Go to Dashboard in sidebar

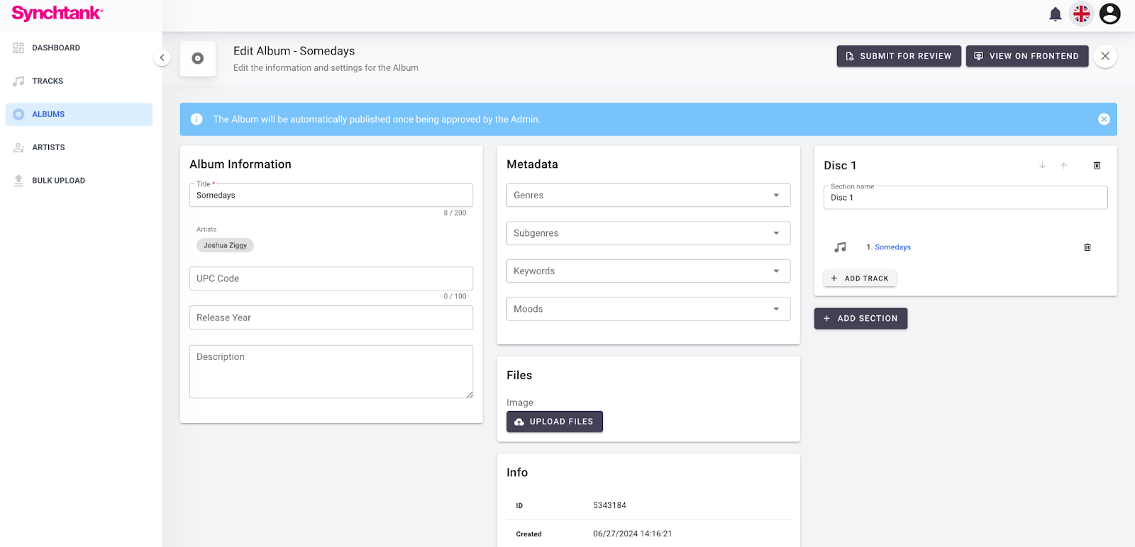pyautogui.click(x=55, y=48)
